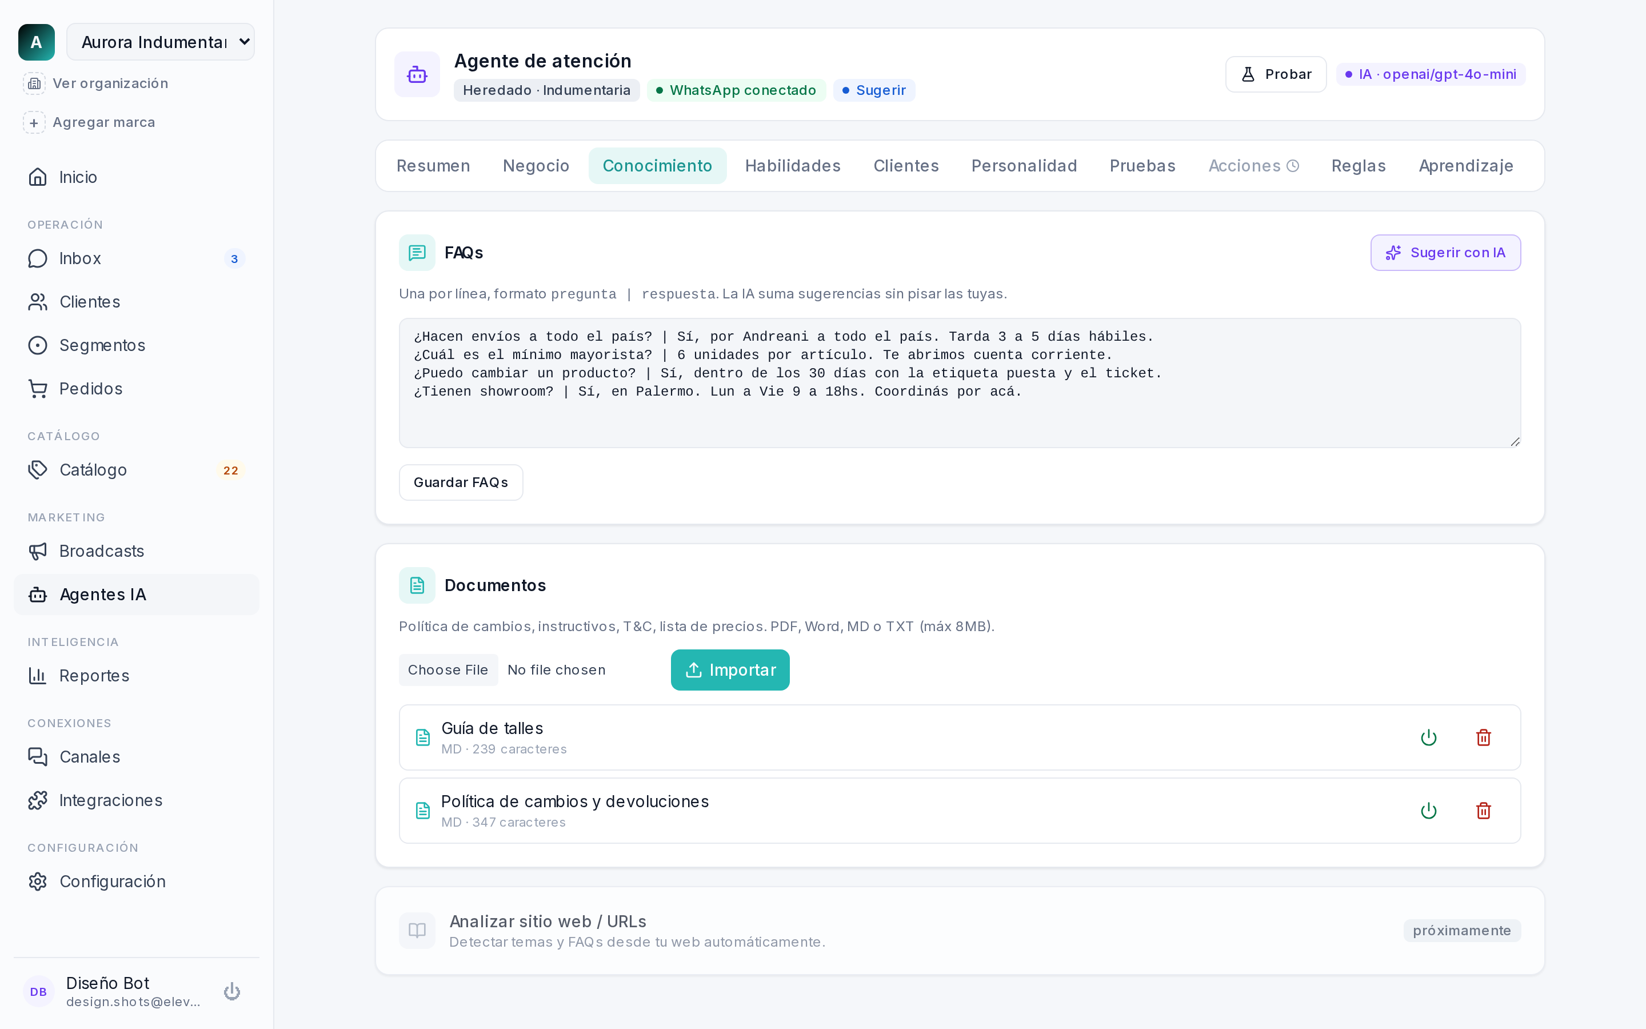Click the agent robot icon in header card
The width and height of the screenshot is (1646, 1029).
(x=417, y=74)
